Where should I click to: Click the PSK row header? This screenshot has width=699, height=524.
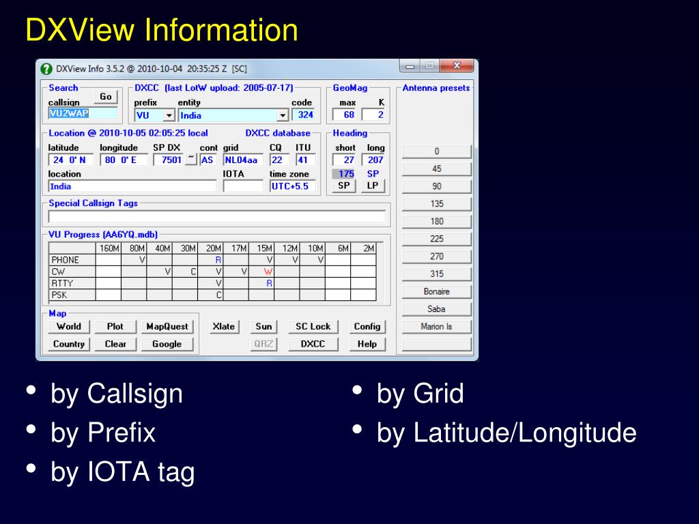click(x=72, y=295)
